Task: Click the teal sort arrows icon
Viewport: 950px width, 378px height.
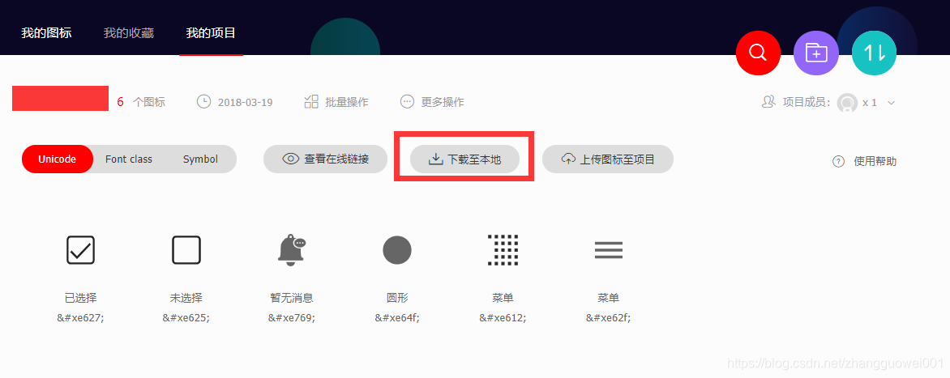Action: 875,53
